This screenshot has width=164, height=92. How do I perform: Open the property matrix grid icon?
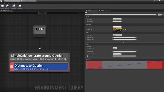(x=159, y=15)
